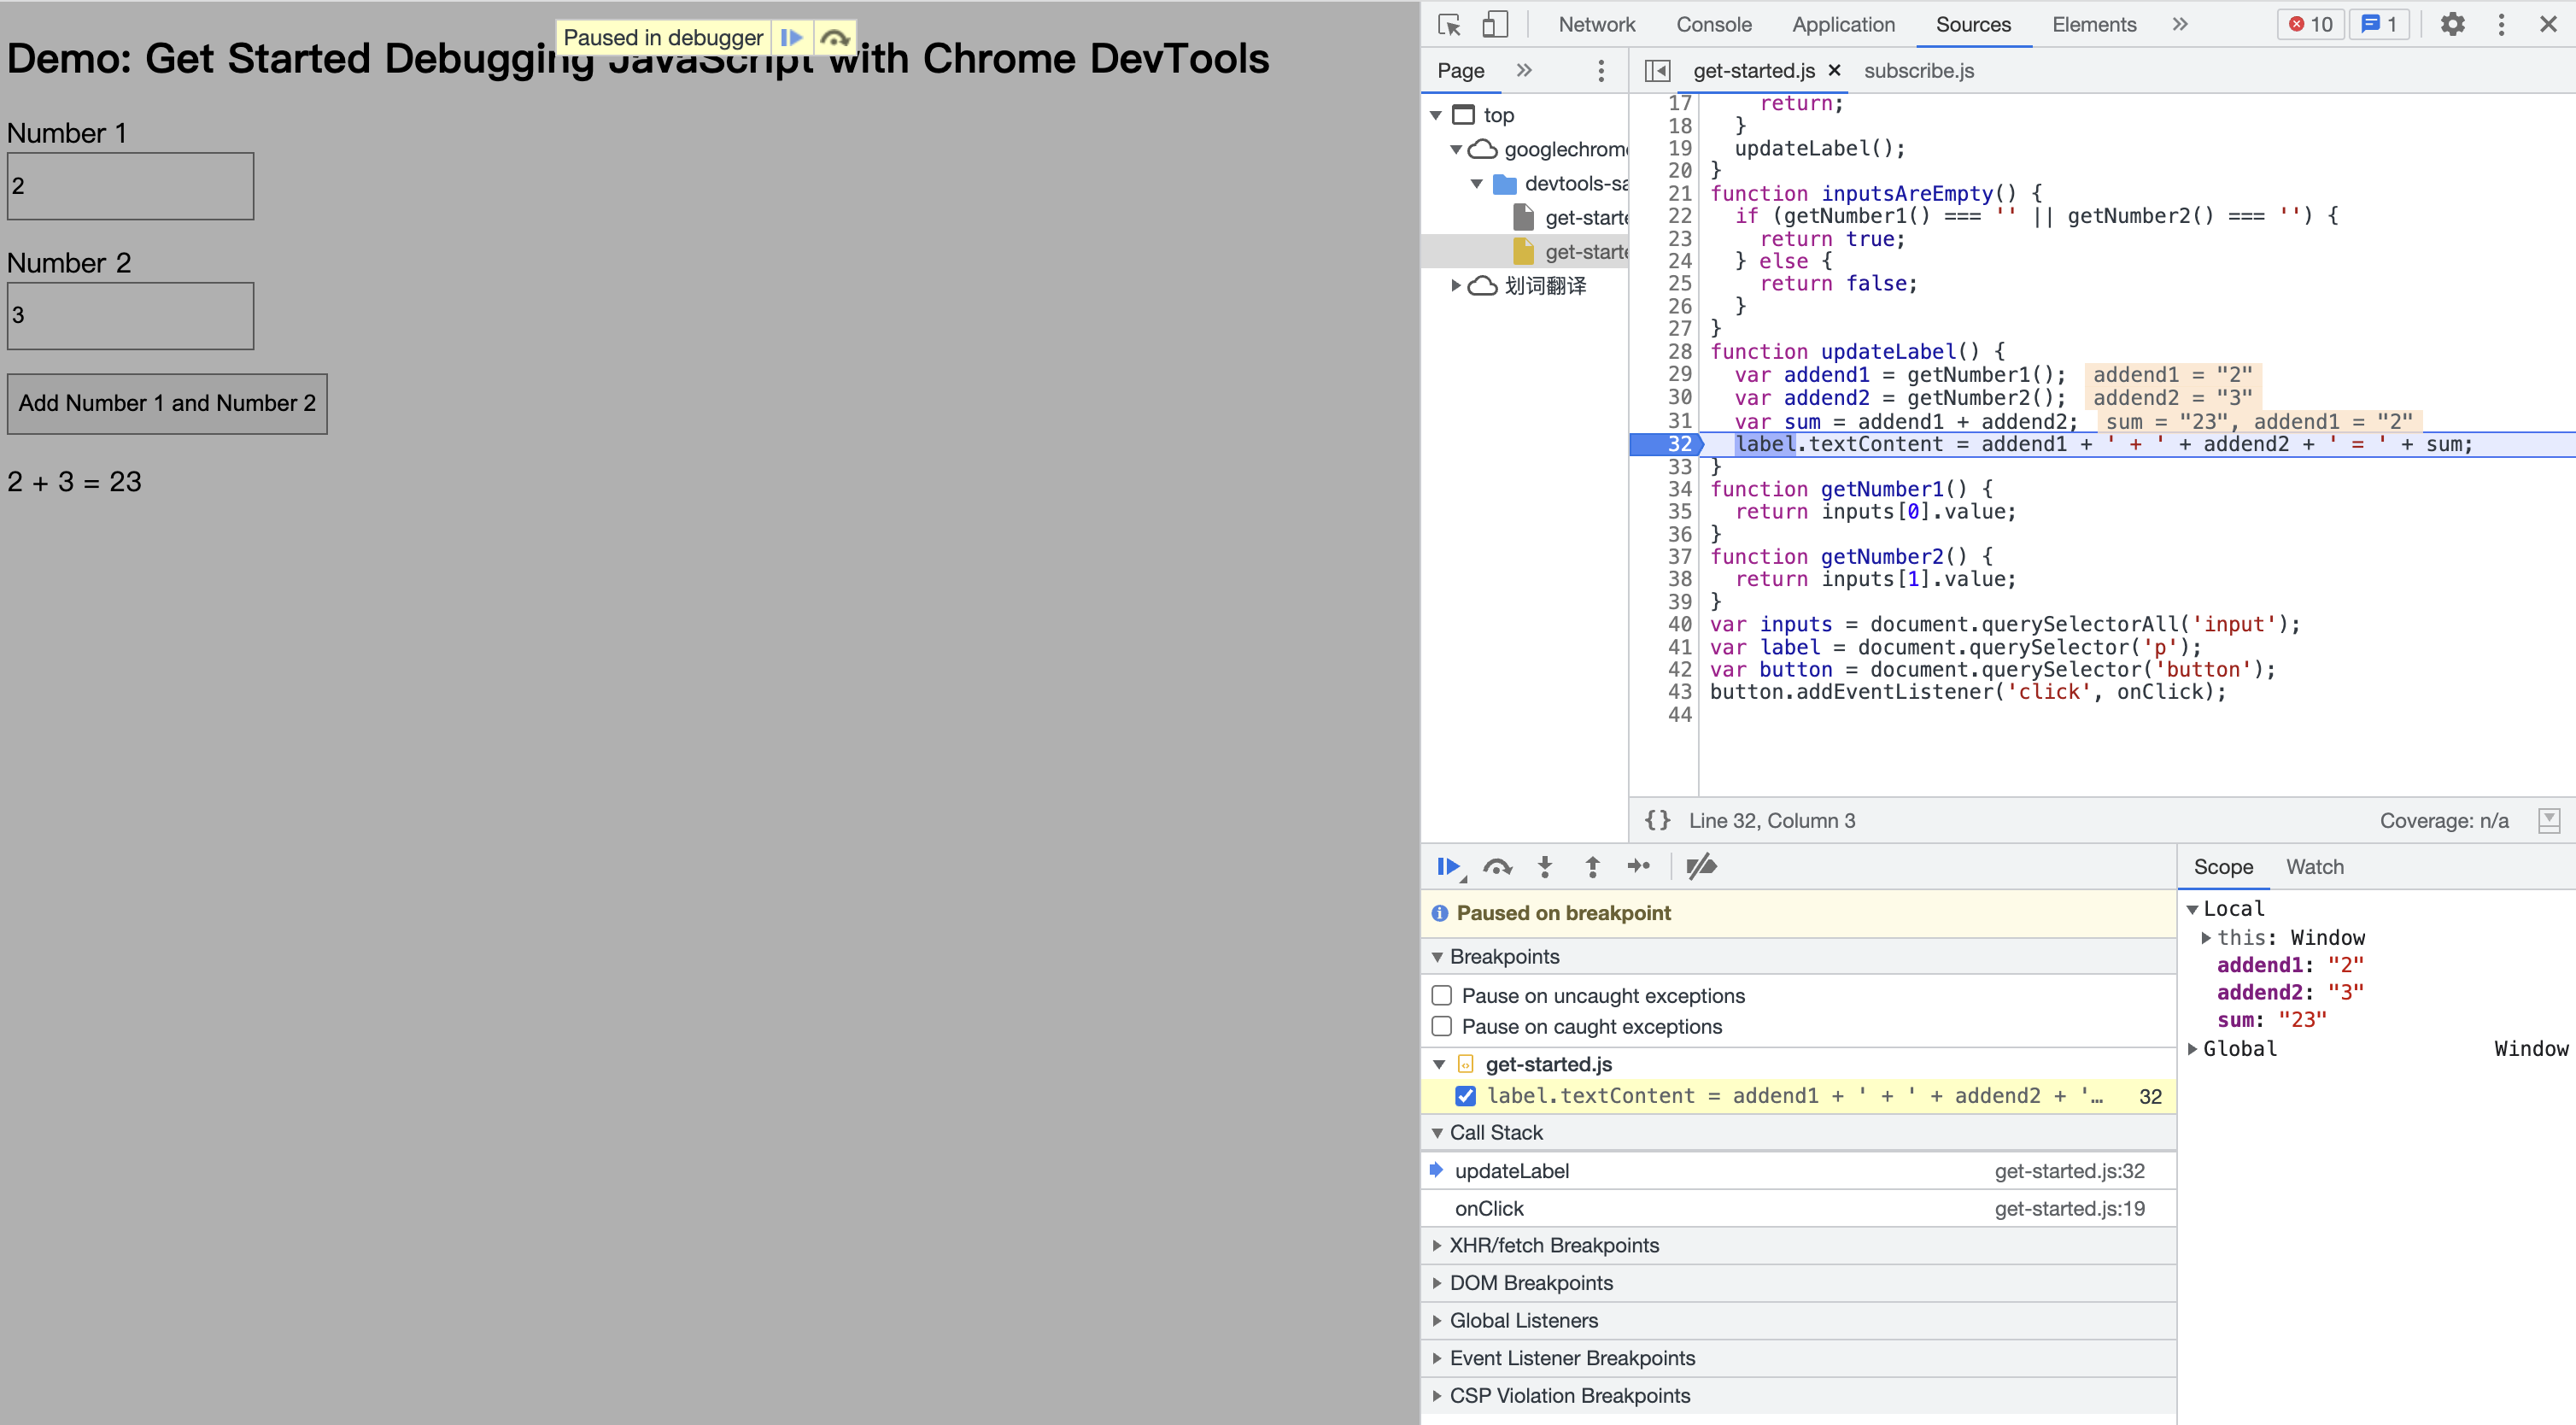The image size is (2576, 1425).
Task: Collapse the Breakpoints section
Action: 1437,957
